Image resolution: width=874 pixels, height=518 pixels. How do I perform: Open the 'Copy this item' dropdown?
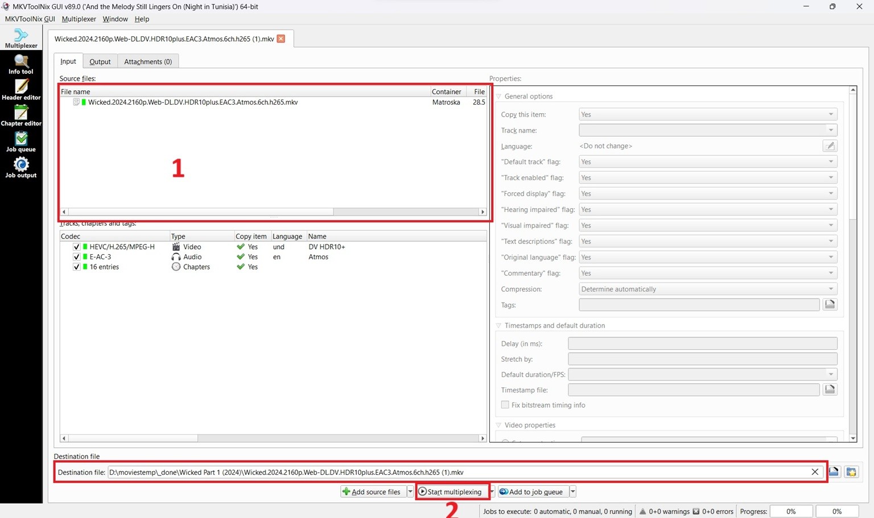point(708,114)
